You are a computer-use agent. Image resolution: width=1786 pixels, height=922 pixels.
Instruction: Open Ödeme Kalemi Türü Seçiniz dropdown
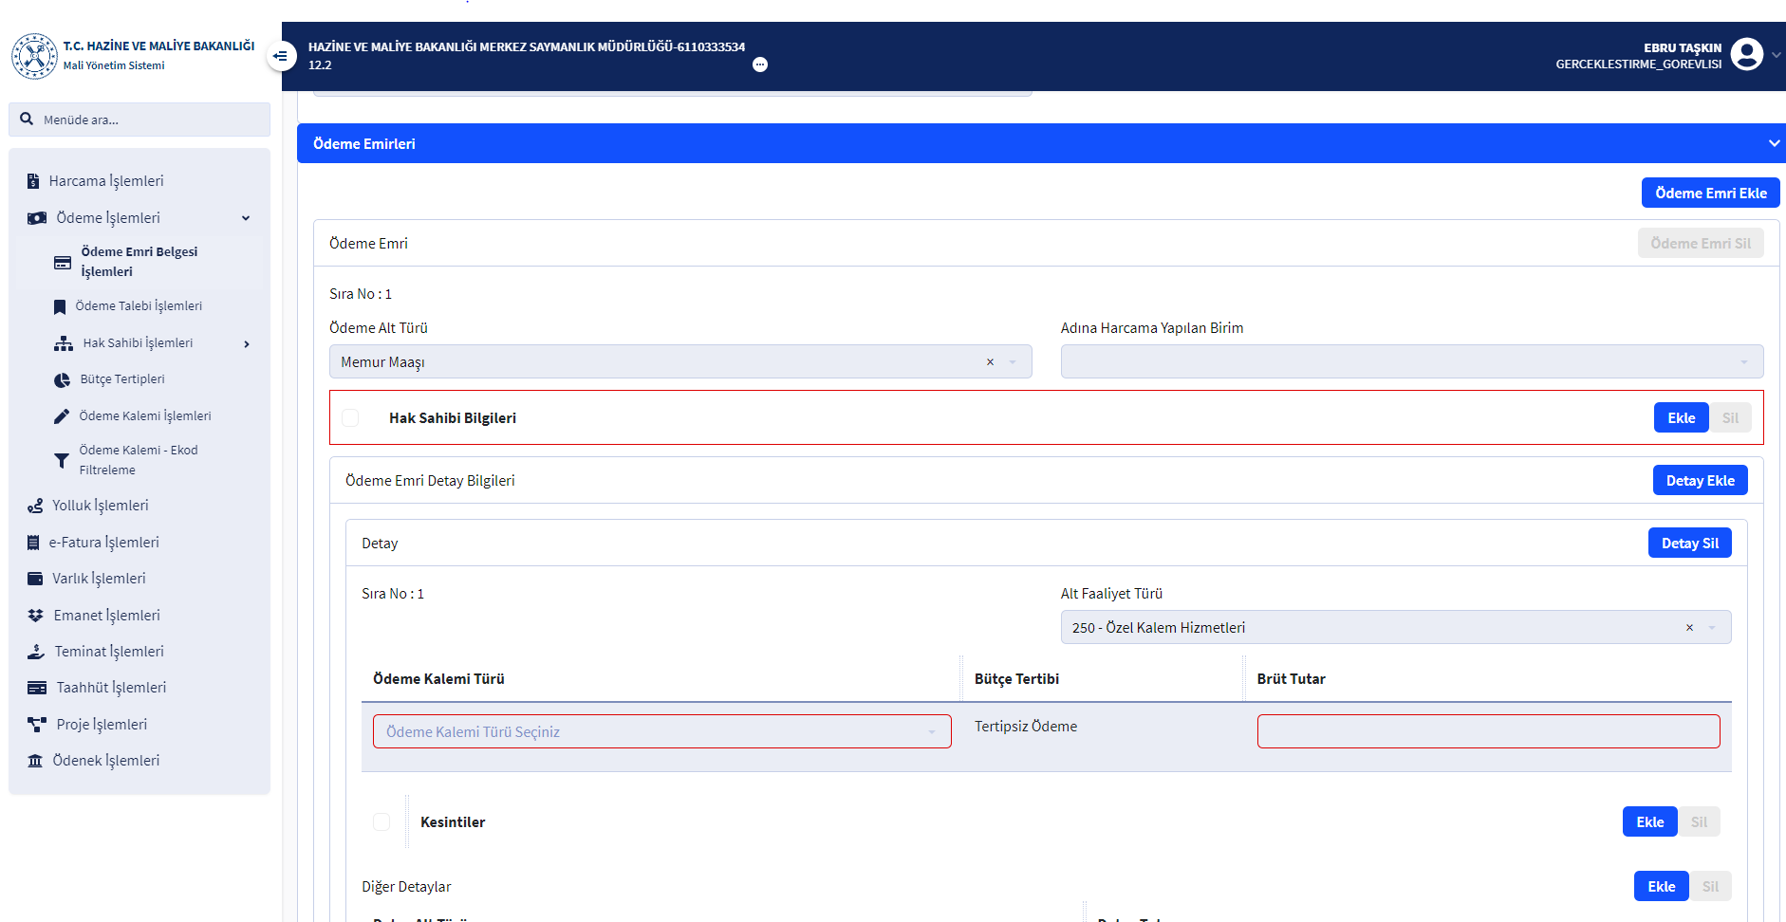click(x=661, y=731)
